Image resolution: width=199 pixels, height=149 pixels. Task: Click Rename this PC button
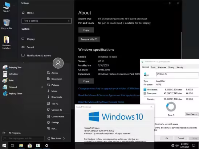coord(89,39)
